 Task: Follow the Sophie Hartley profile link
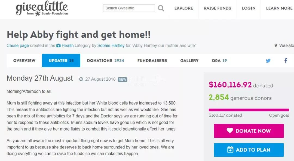click(x=111, y=45)
